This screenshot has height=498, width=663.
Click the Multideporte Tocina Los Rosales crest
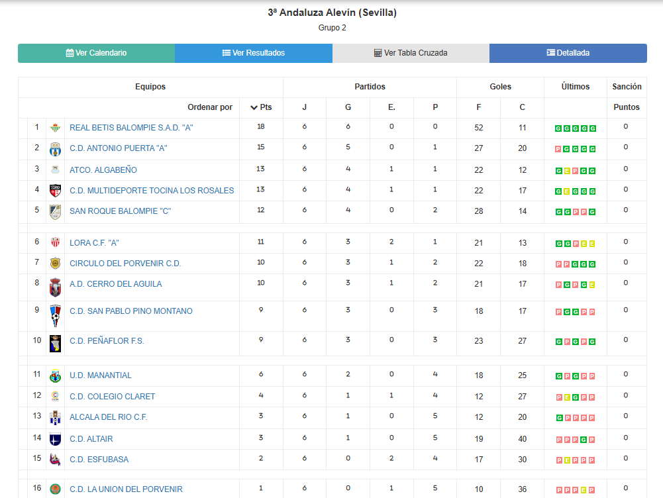click(x=55, y=191)
